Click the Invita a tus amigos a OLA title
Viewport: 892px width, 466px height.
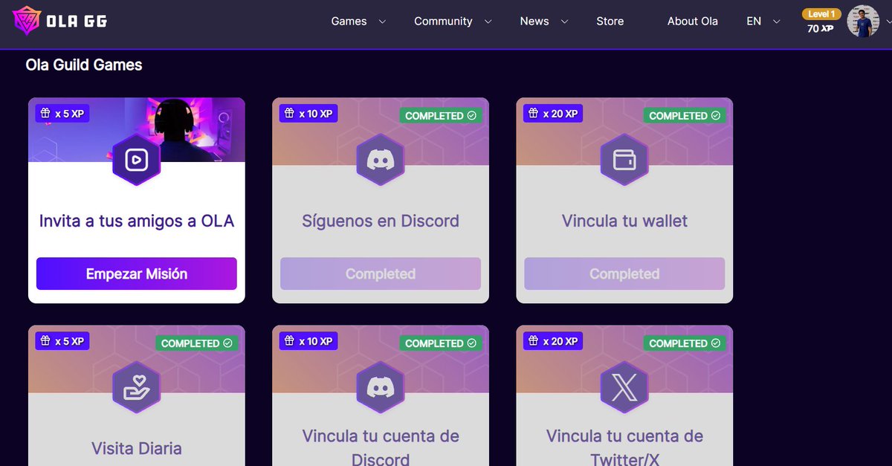point(137,221)
